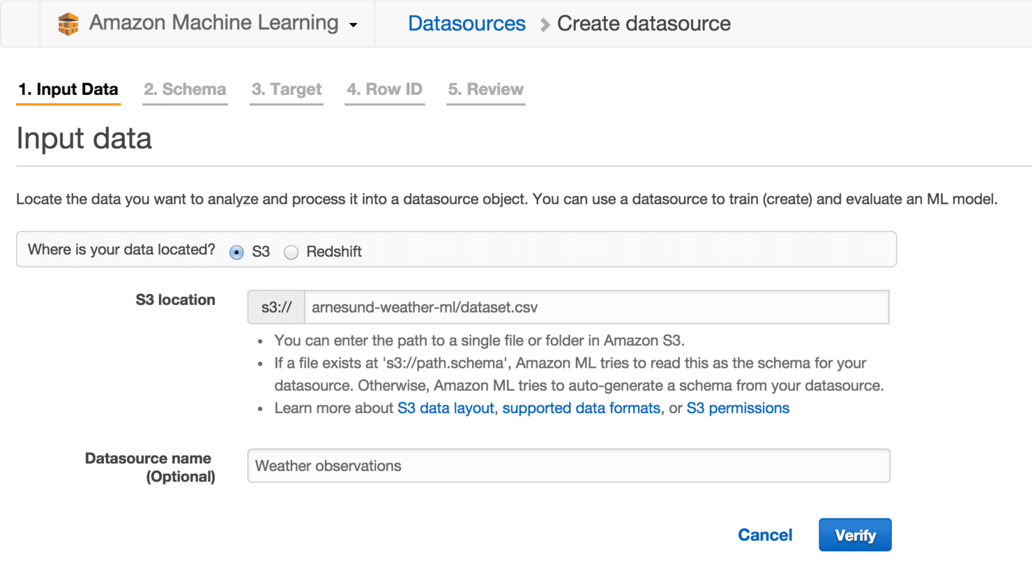Open the S3 permissions link
The width and height of the screenshot is (1032, 568).
click(738, 408)
